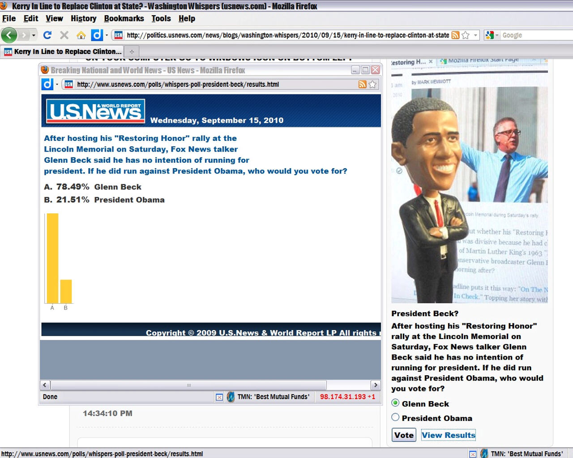The height and width of the screenshot is (458, 573).
Task: Close the inner Breaking News window
Action: coord(375,70)
